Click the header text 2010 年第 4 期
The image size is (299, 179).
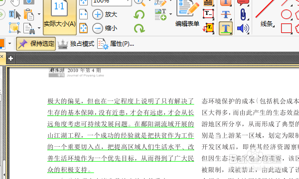pyautogui.click(x=84, y=71)
